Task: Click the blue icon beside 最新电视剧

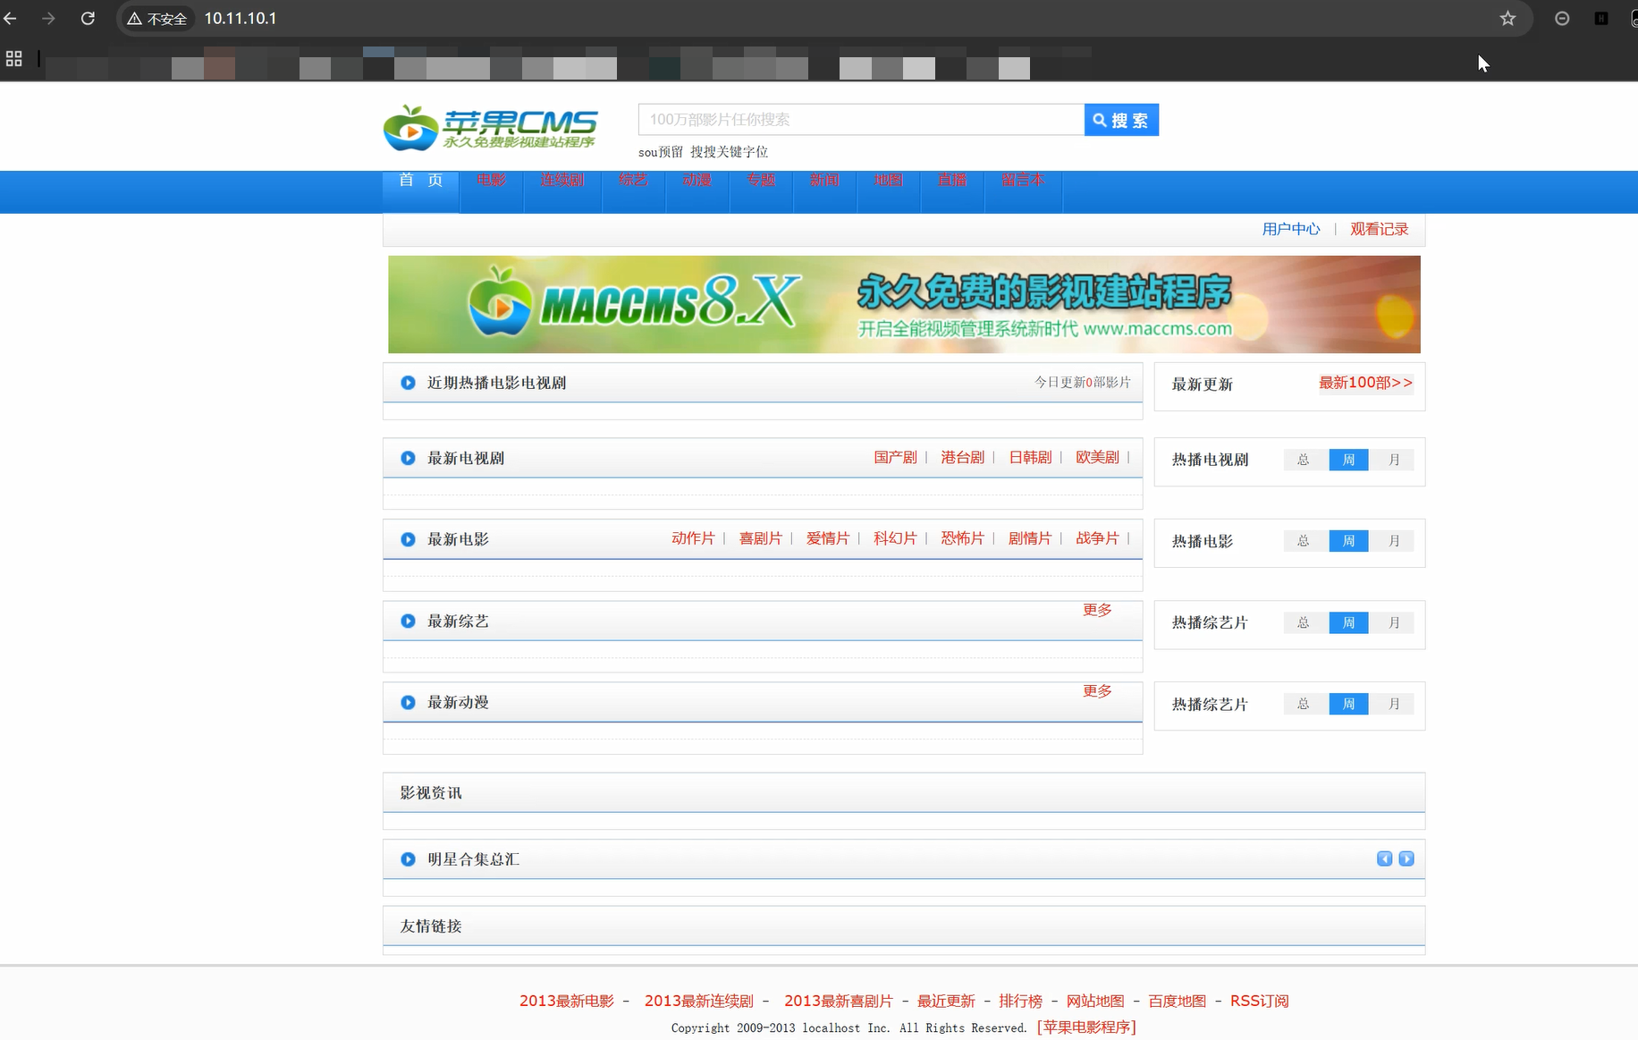Action: pyautogui.click(x=408, y=458)
